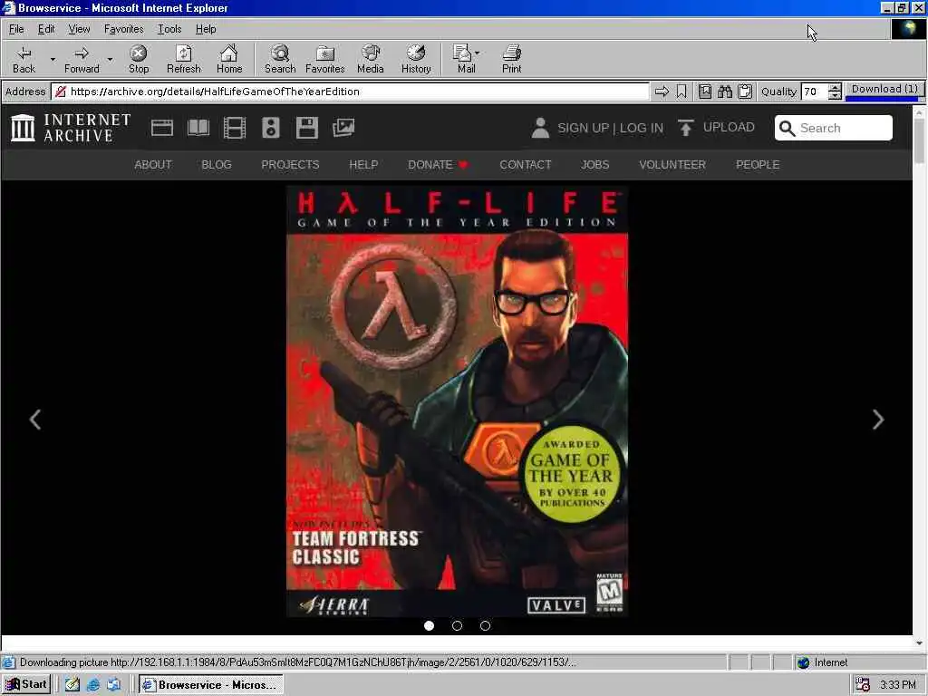Open the Video film icon
Screen dimensions: 928x696
click(235, 127)
